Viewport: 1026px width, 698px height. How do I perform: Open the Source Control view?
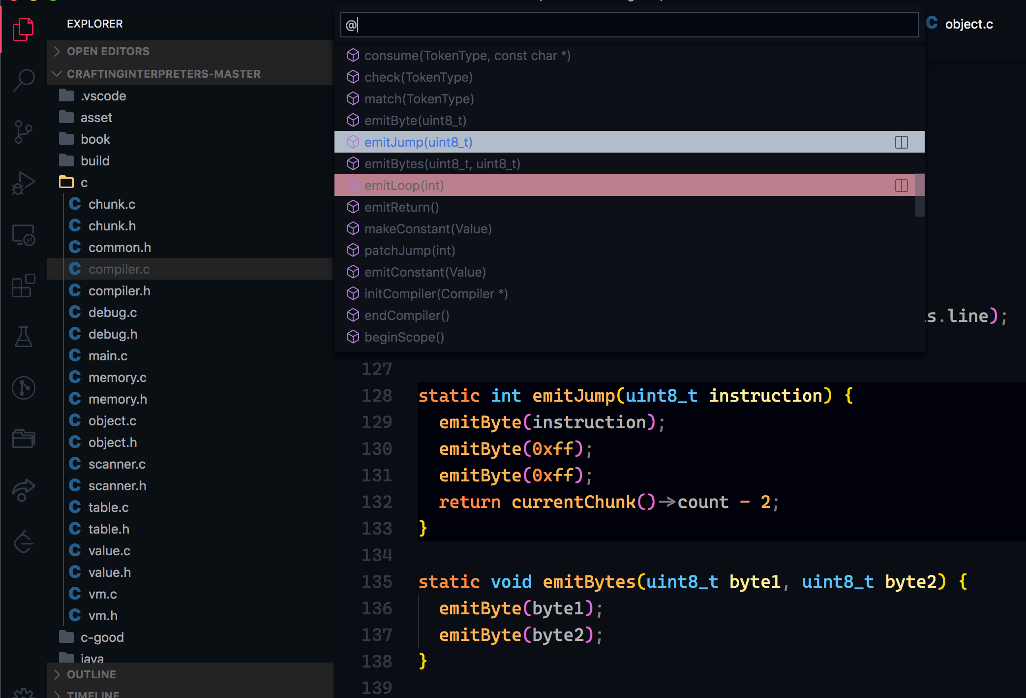(x=24, y=131)
